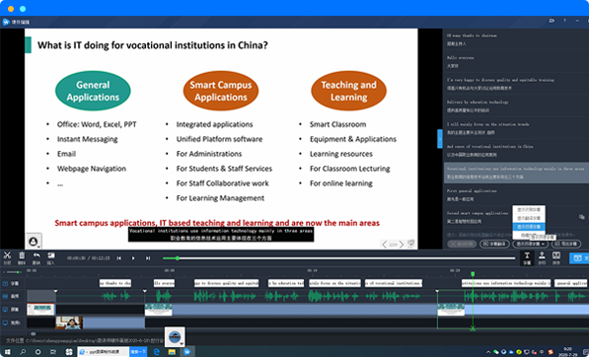Click the blue export button by the toolbar
The height and width of the screenshot is (357, 589).
(x=579, y=258)
